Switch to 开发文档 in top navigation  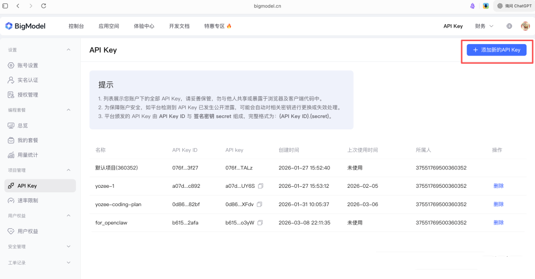[x=179, y=26]
